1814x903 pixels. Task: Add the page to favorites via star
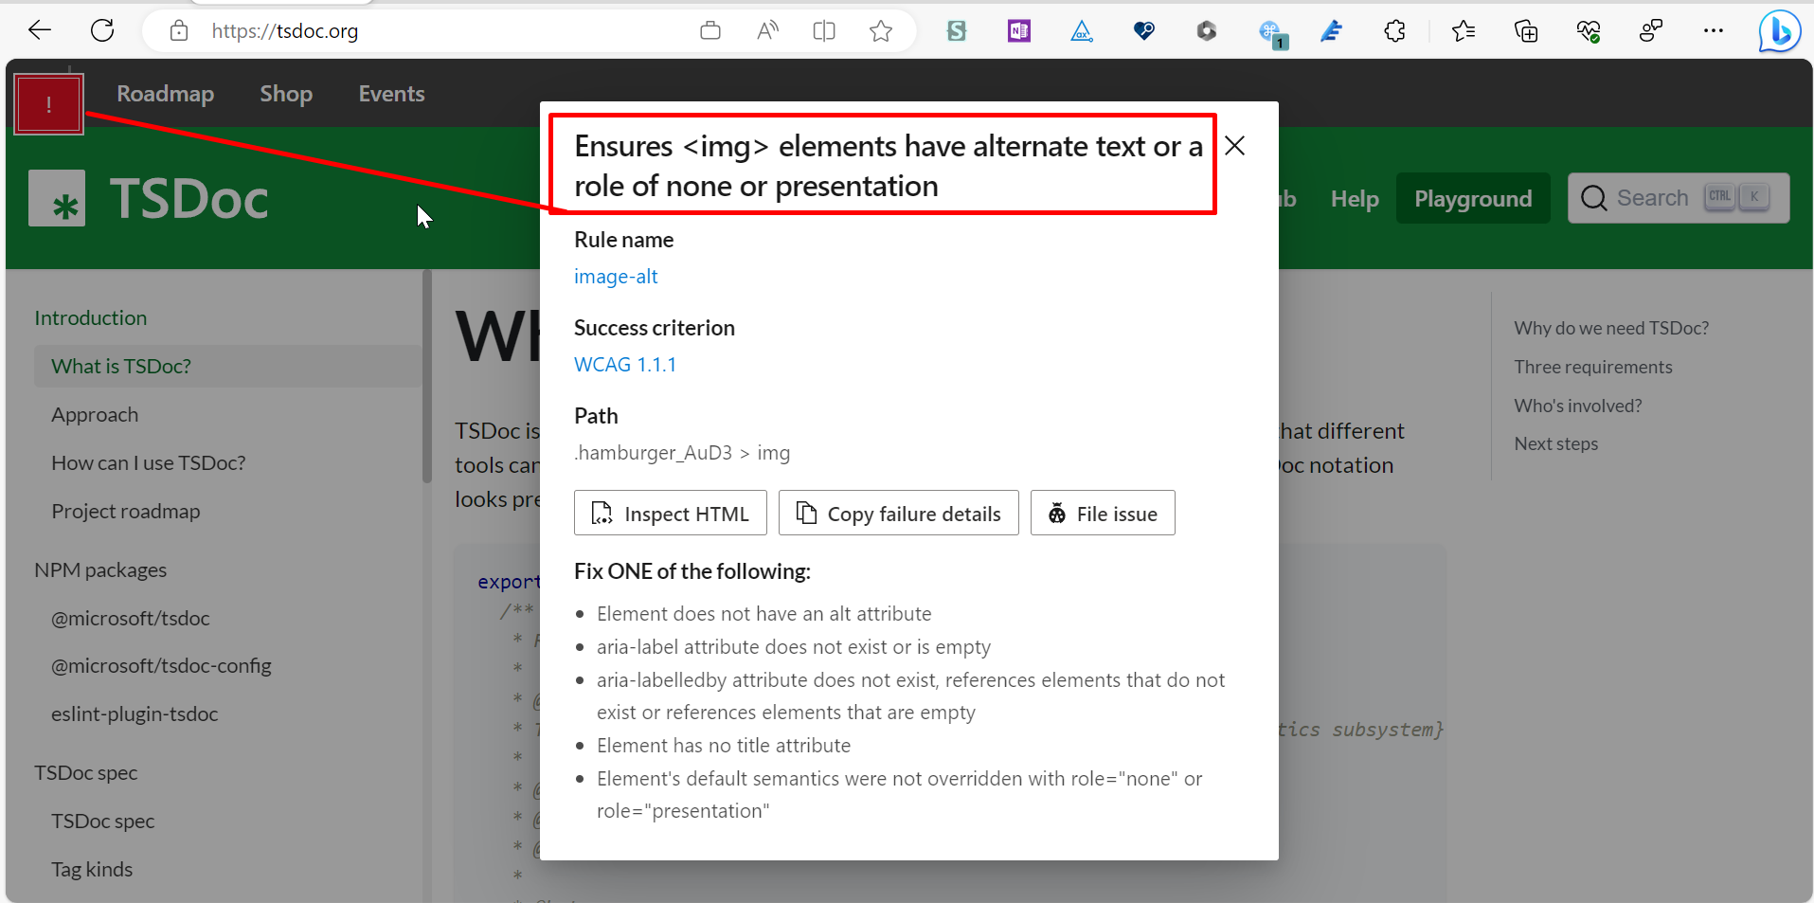pos(881,30)
